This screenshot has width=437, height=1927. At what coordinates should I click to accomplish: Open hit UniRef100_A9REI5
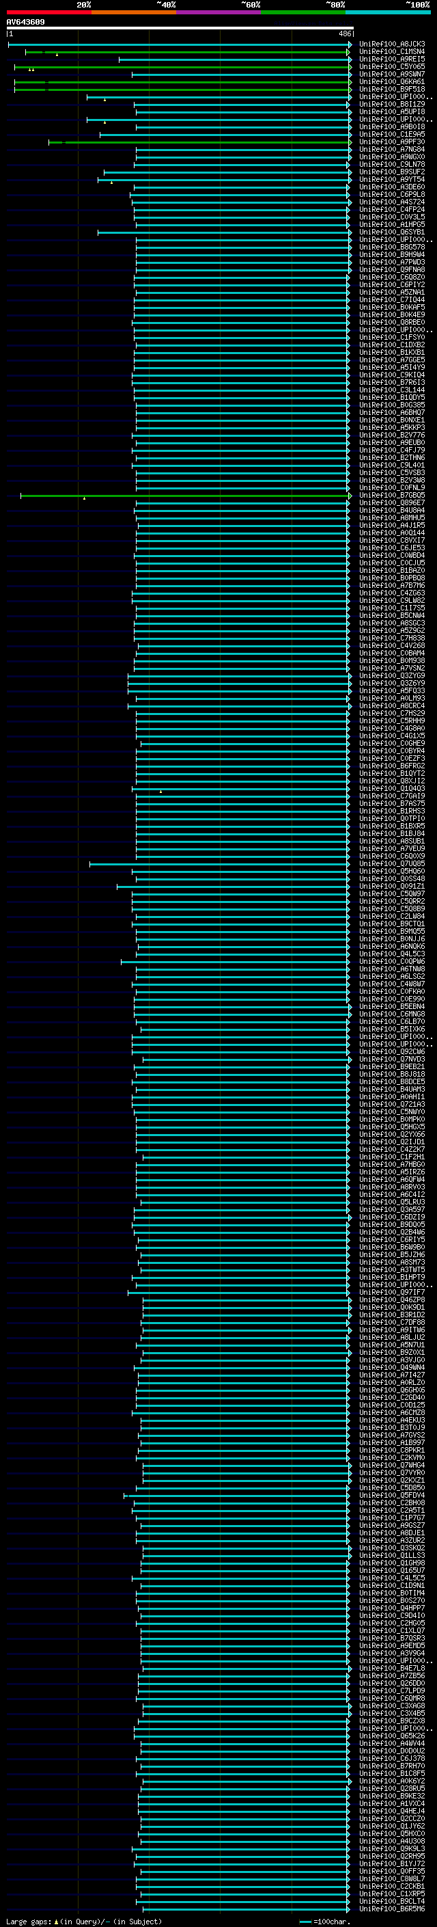click(392, 59)
